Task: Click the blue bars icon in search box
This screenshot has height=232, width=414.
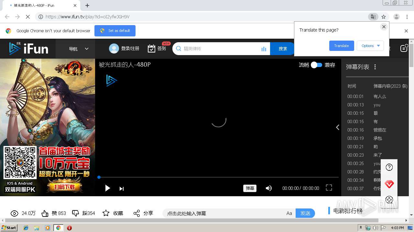Action: (264, 49)
